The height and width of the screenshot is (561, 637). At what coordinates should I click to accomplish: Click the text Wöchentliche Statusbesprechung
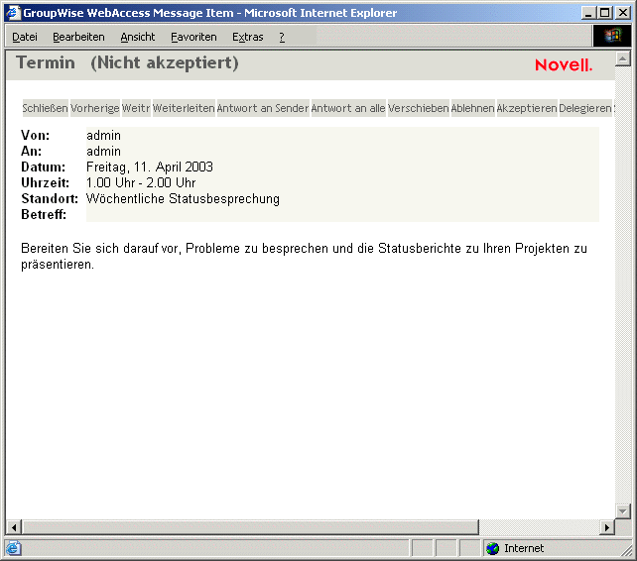point(183,198)
